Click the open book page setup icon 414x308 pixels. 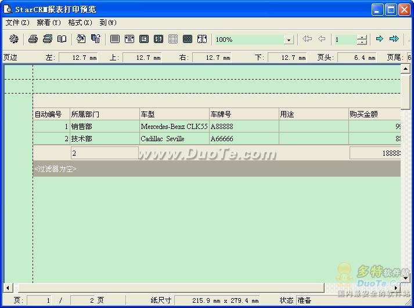pos(62,39)
